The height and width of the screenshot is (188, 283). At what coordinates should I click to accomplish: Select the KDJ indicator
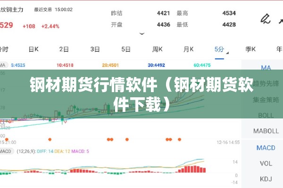266,179
